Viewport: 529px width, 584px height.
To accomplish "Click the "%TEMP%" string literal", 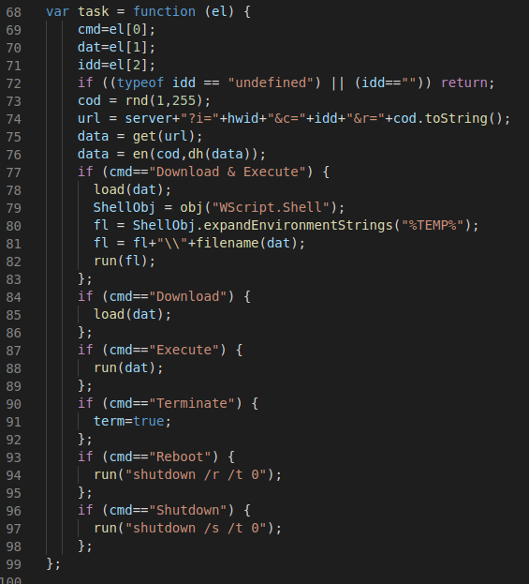I will pos(433,225).
